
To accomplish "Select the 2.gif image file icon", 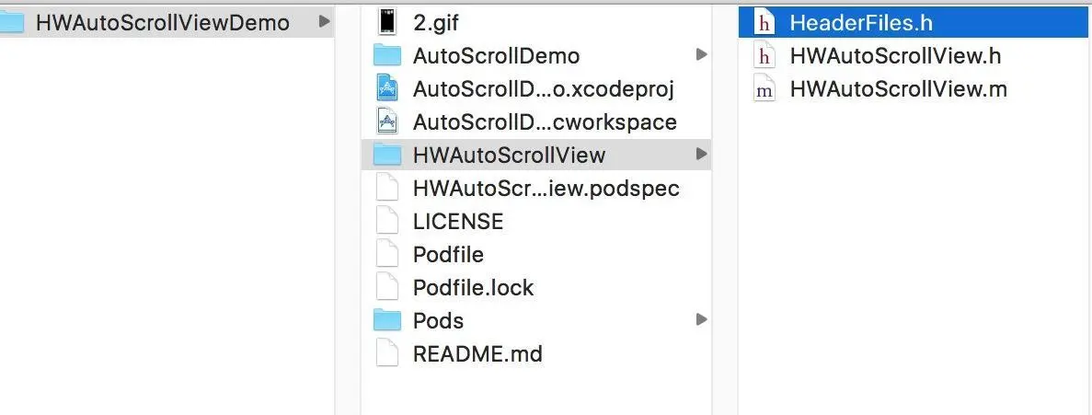I will 387,21.
